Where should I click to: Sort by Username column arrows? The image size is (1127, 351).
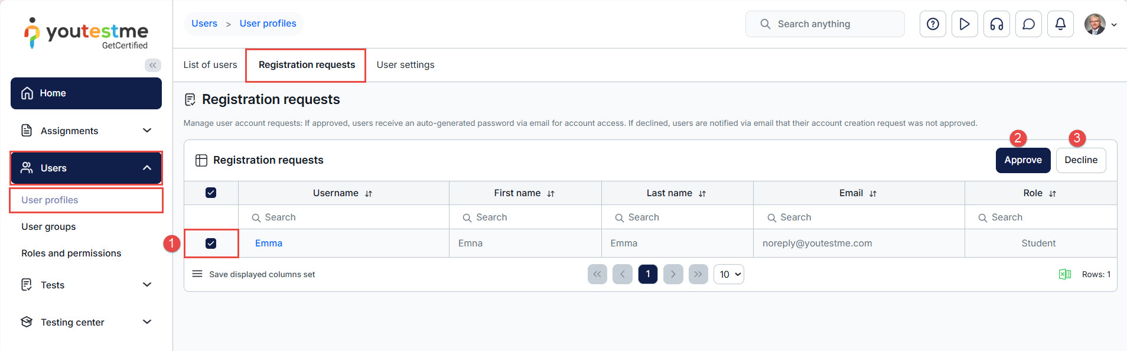[369, 194]
